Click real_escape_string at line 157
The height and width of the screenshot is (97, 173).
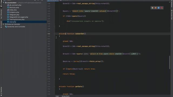86,46
